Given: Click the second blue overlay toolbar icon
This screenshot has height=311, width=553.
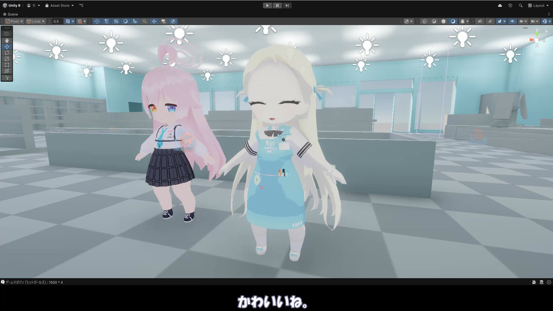Looking at the screenshot, I should tap(106, 21).
